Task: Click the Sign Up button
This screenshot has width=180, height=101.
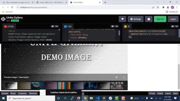Action: [x=160, y=19]
